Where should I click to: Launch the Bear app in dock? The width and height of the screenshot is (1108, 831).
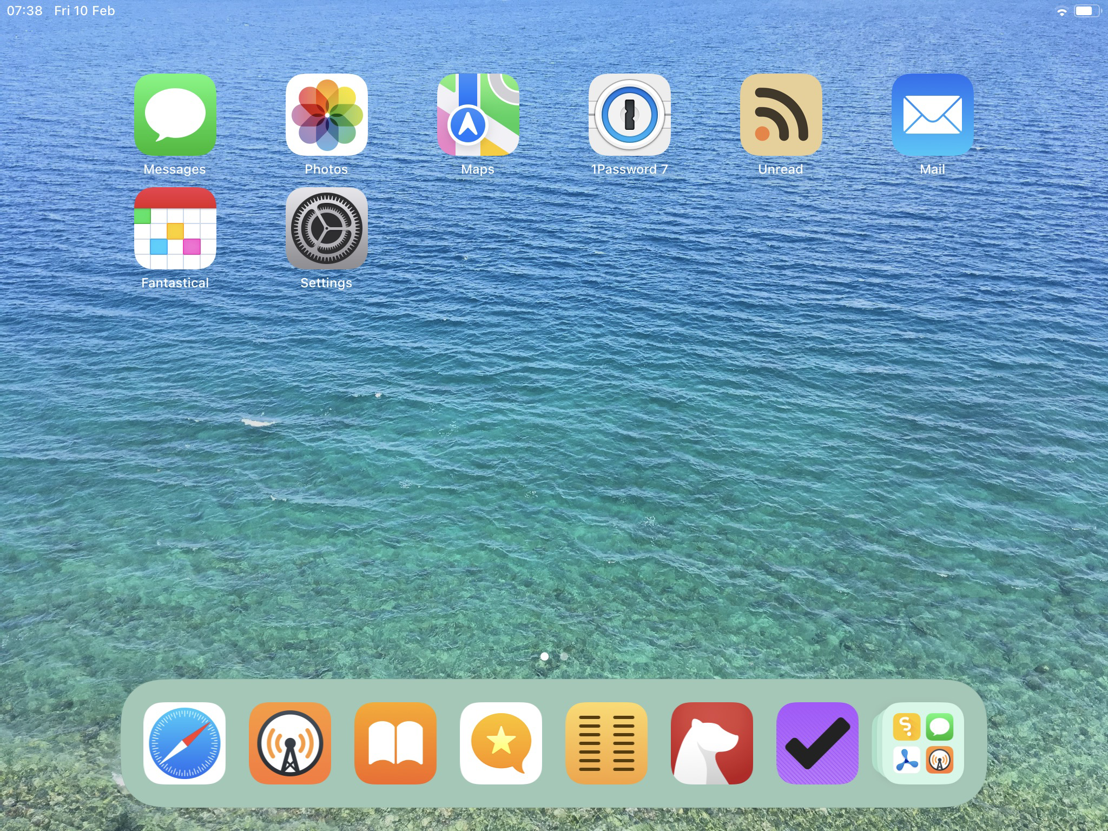(x=712, y=743)
